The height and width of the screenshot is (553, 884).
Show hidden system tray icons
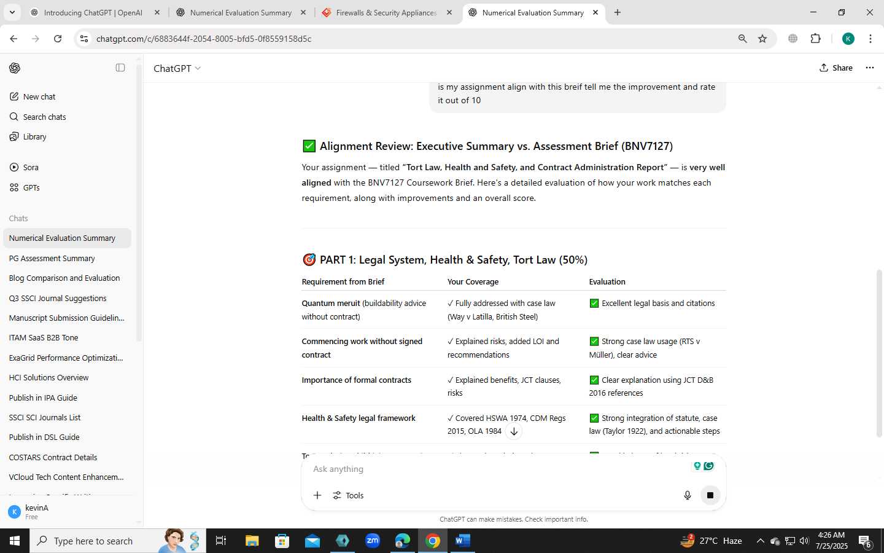pos(760,541)
